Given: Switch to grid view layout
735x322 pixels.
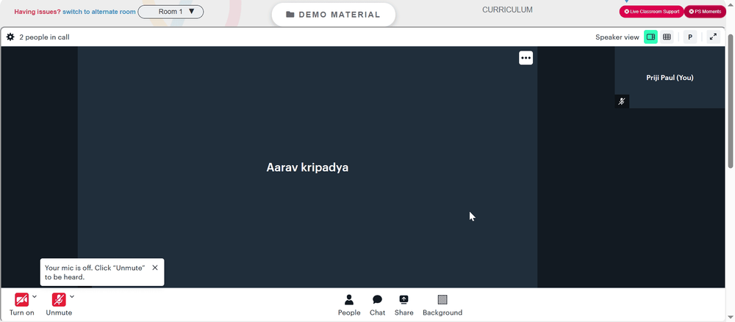Looking at the screenshot, I should (667, 37).
